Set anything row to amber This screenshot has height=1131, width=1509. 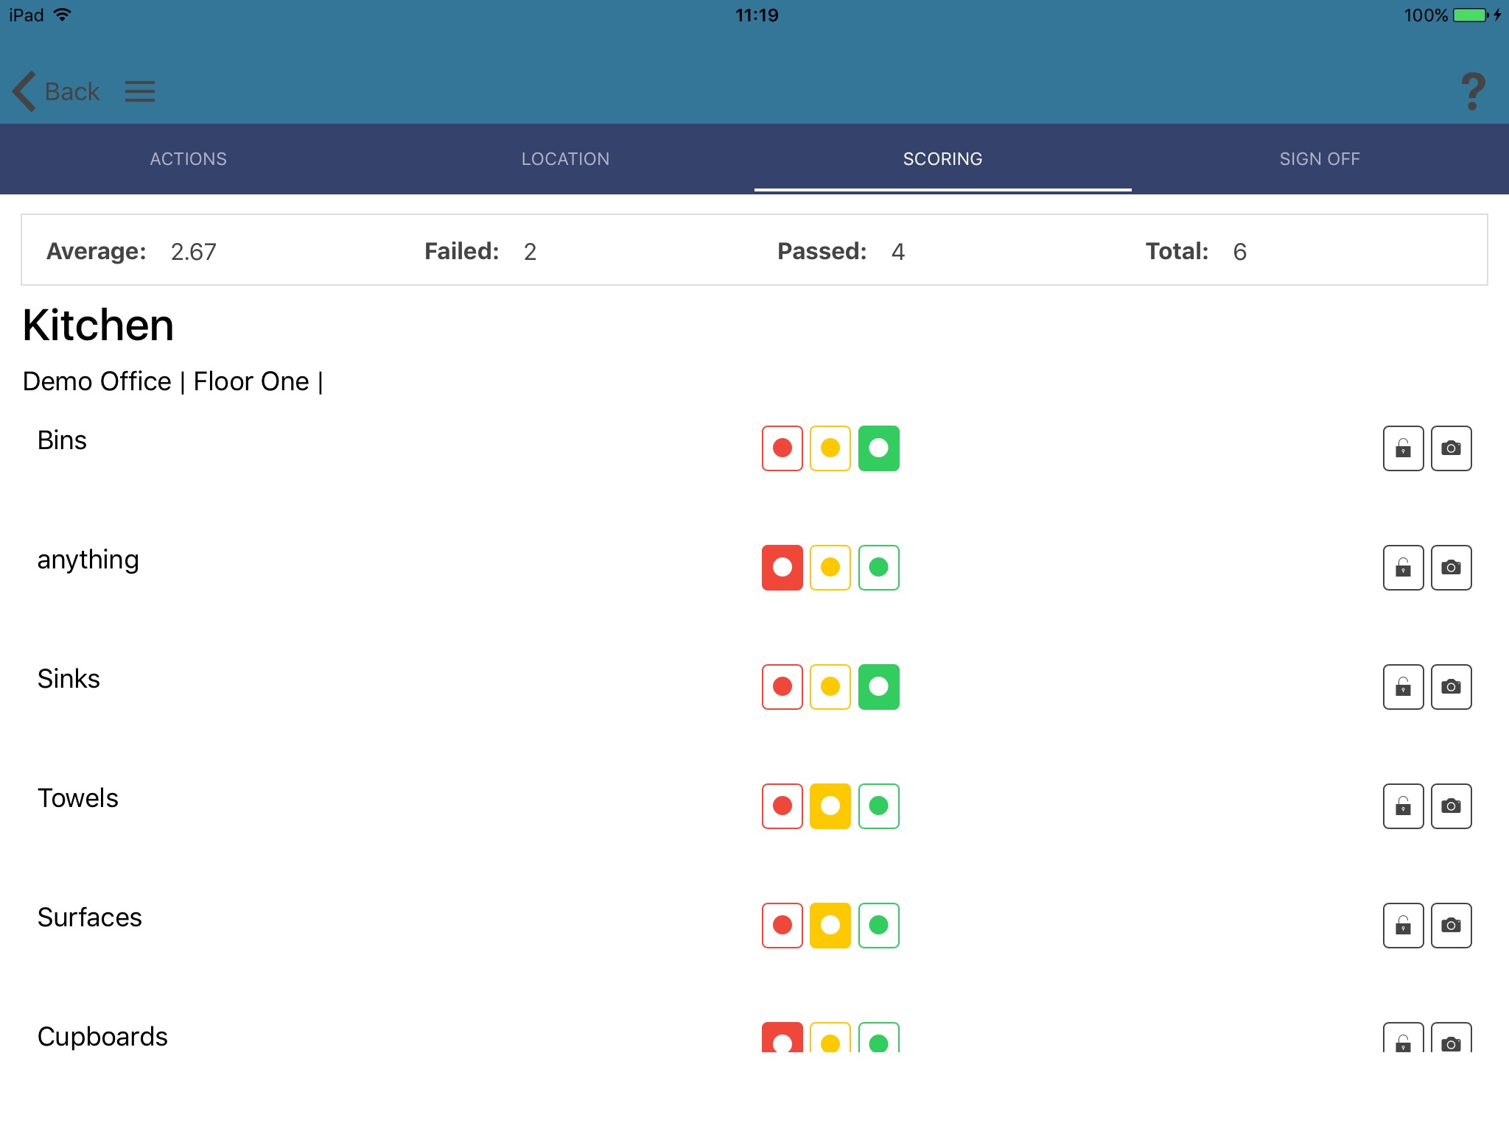830,568
